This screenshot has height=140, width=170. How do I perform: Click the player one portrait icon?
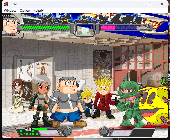10,25
